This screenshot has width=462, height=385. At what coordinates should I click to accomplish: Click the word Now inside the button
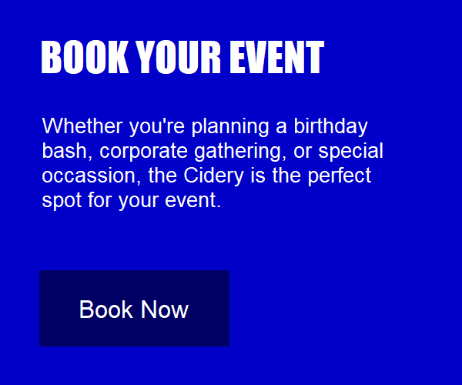coord(165,310)
